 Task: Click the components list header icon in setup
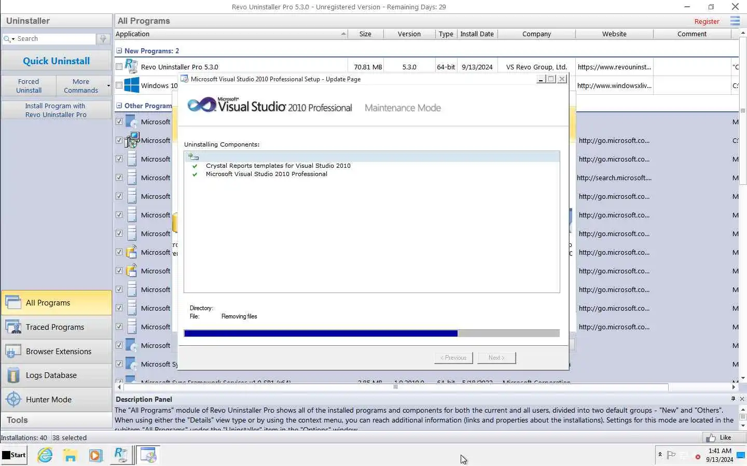point(193,156)
